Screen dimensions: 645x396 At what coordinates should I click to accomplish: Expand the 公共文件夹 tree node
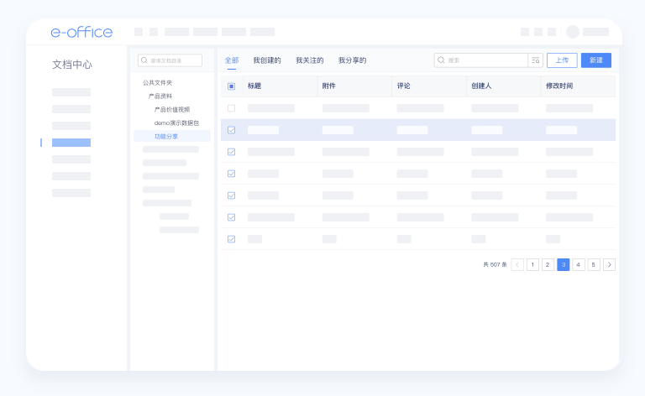[157, 83]
